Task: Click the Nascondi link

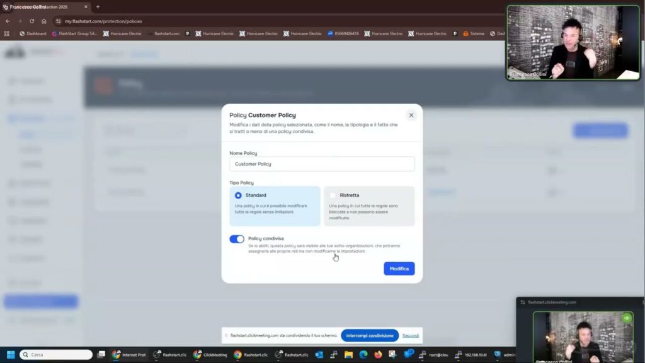Action: coord(410,335)
